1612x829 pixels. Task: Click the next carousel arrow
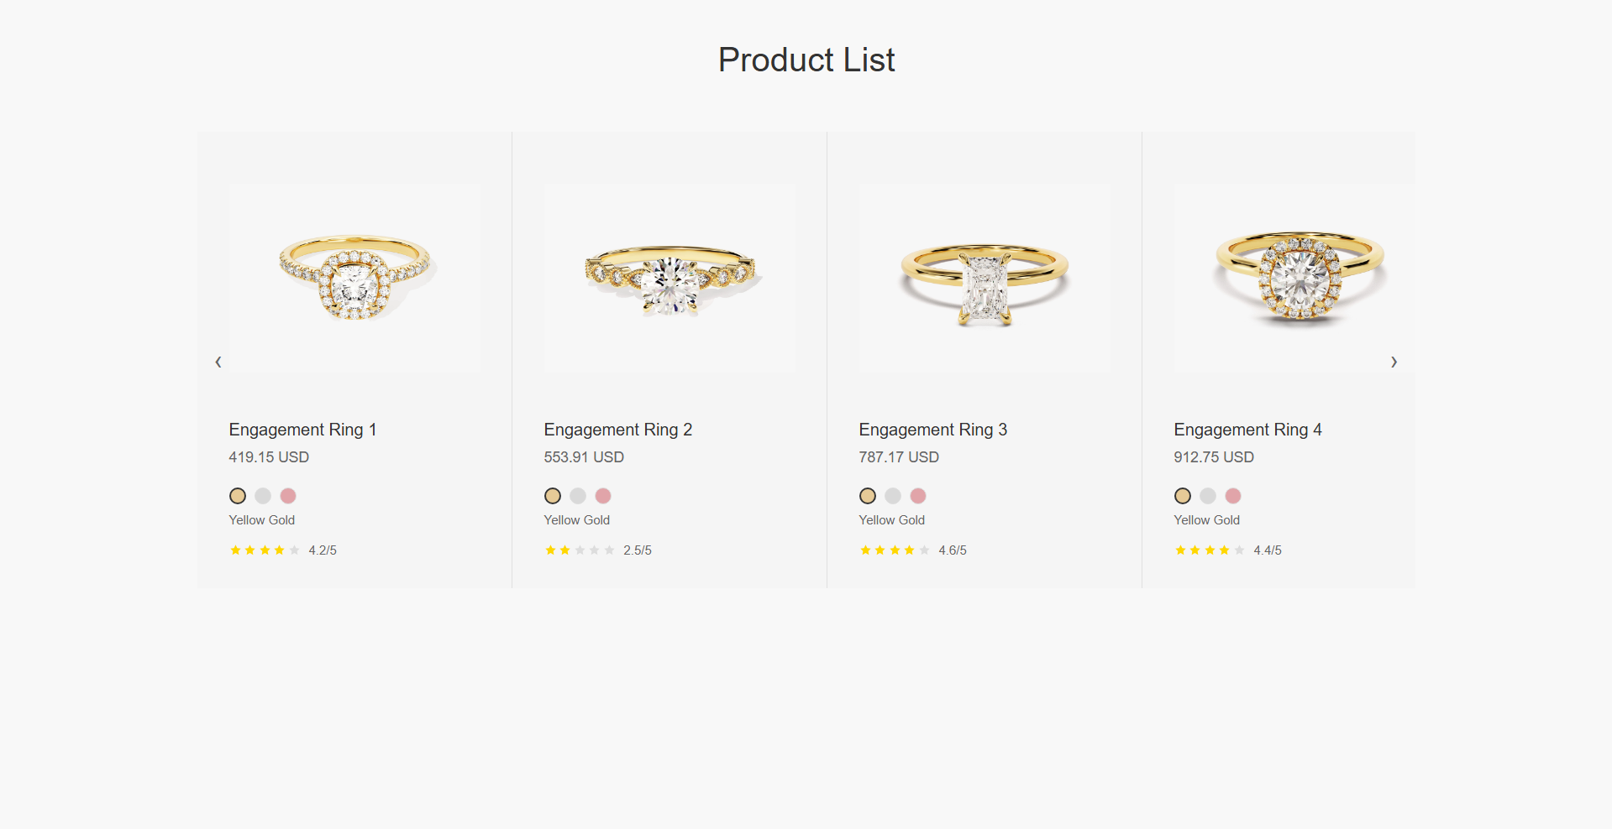click(1394, 362)
